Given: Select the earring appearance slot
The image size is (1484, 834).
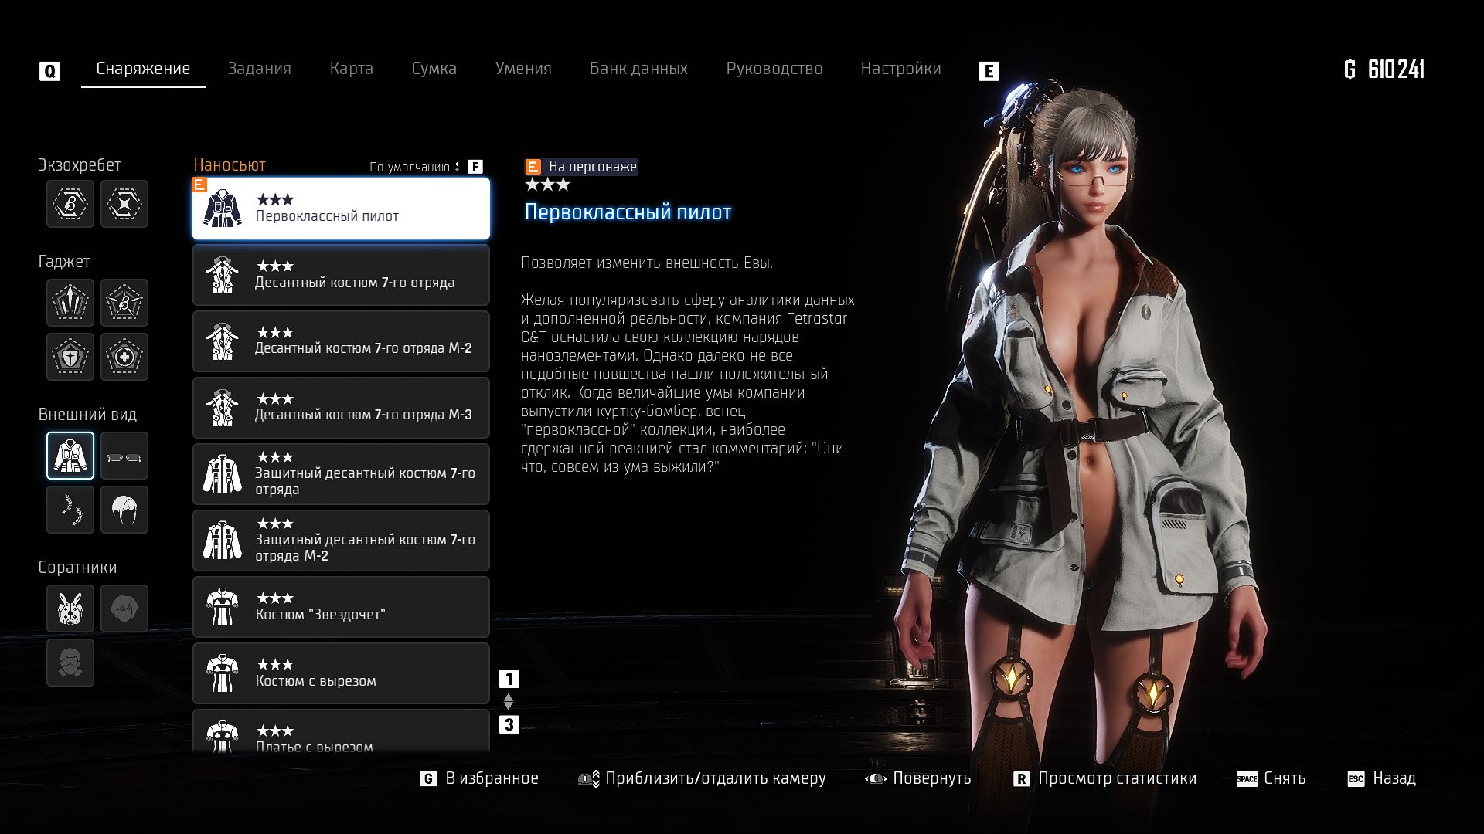Looking at the screenshot, I should point(70,510).
